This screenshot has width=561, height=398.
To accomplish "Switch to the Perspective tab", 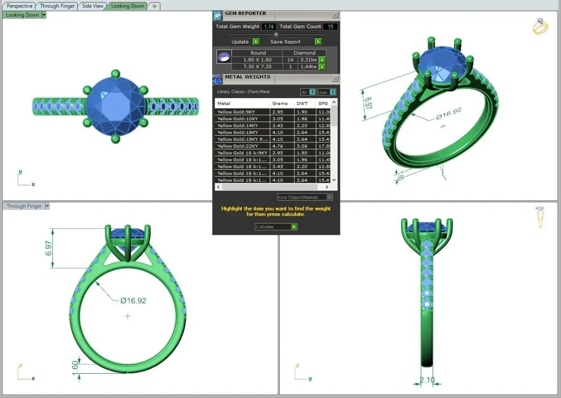I will (20, 6).
